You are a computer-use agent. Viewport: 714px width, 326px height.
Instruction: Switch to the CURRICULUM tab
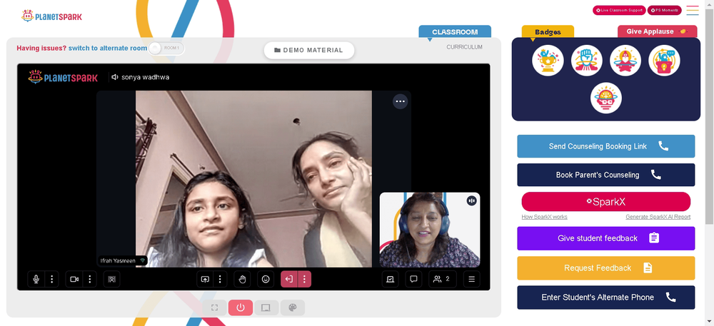(x=464, y=47)
